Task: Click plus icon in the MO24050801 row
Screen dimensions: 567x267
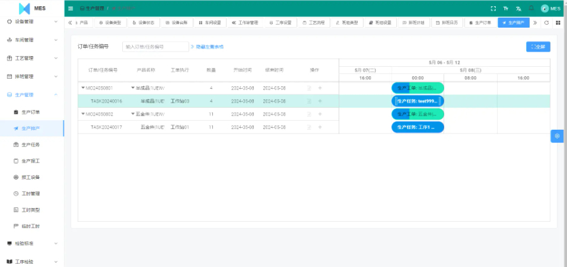Action: click(320, 88)
